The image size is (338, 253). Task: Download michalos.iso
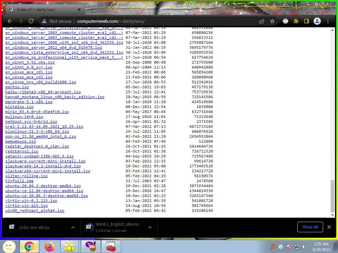pos(19,107)
